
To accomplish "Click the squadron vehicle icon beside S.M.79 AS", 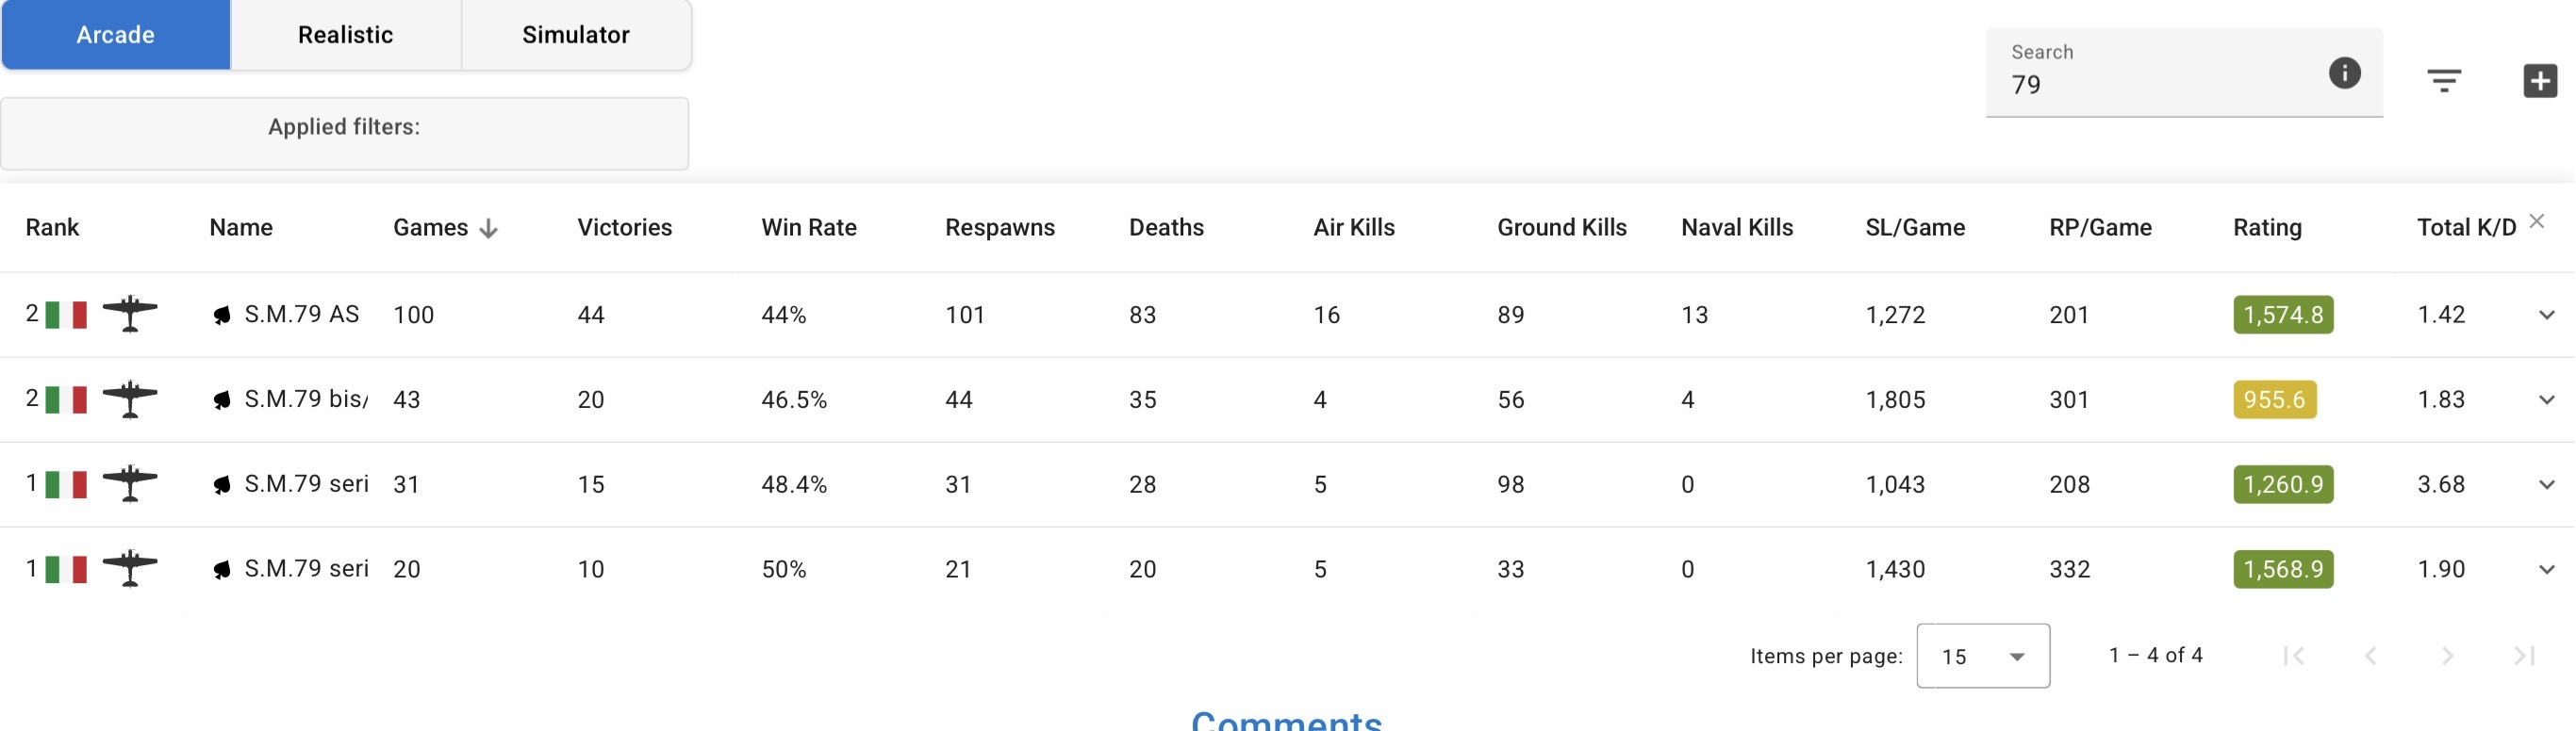I will (x=222, y=316).
